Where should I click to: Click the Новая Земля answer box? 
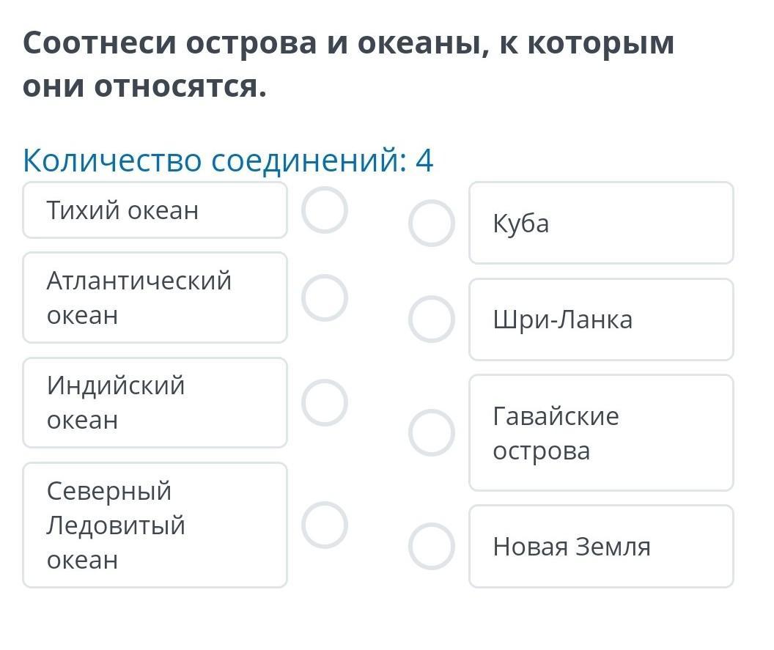click(601, 547)
